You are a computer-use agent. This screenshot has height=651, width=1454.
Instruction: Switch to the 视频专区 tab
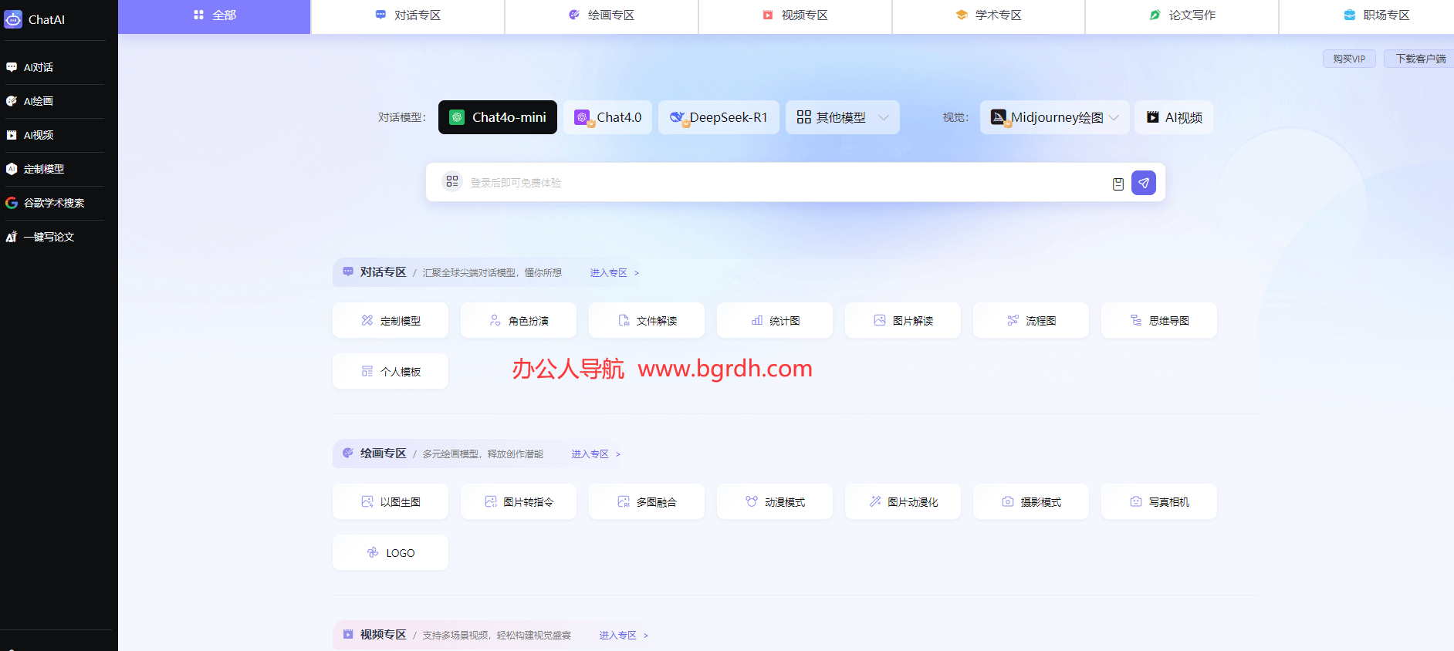coord(795,15)
